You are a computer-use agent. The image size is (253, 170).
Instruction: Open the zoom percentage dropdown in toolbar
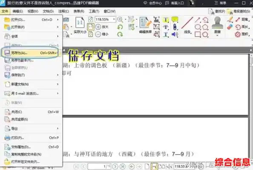tap(114, 19)
